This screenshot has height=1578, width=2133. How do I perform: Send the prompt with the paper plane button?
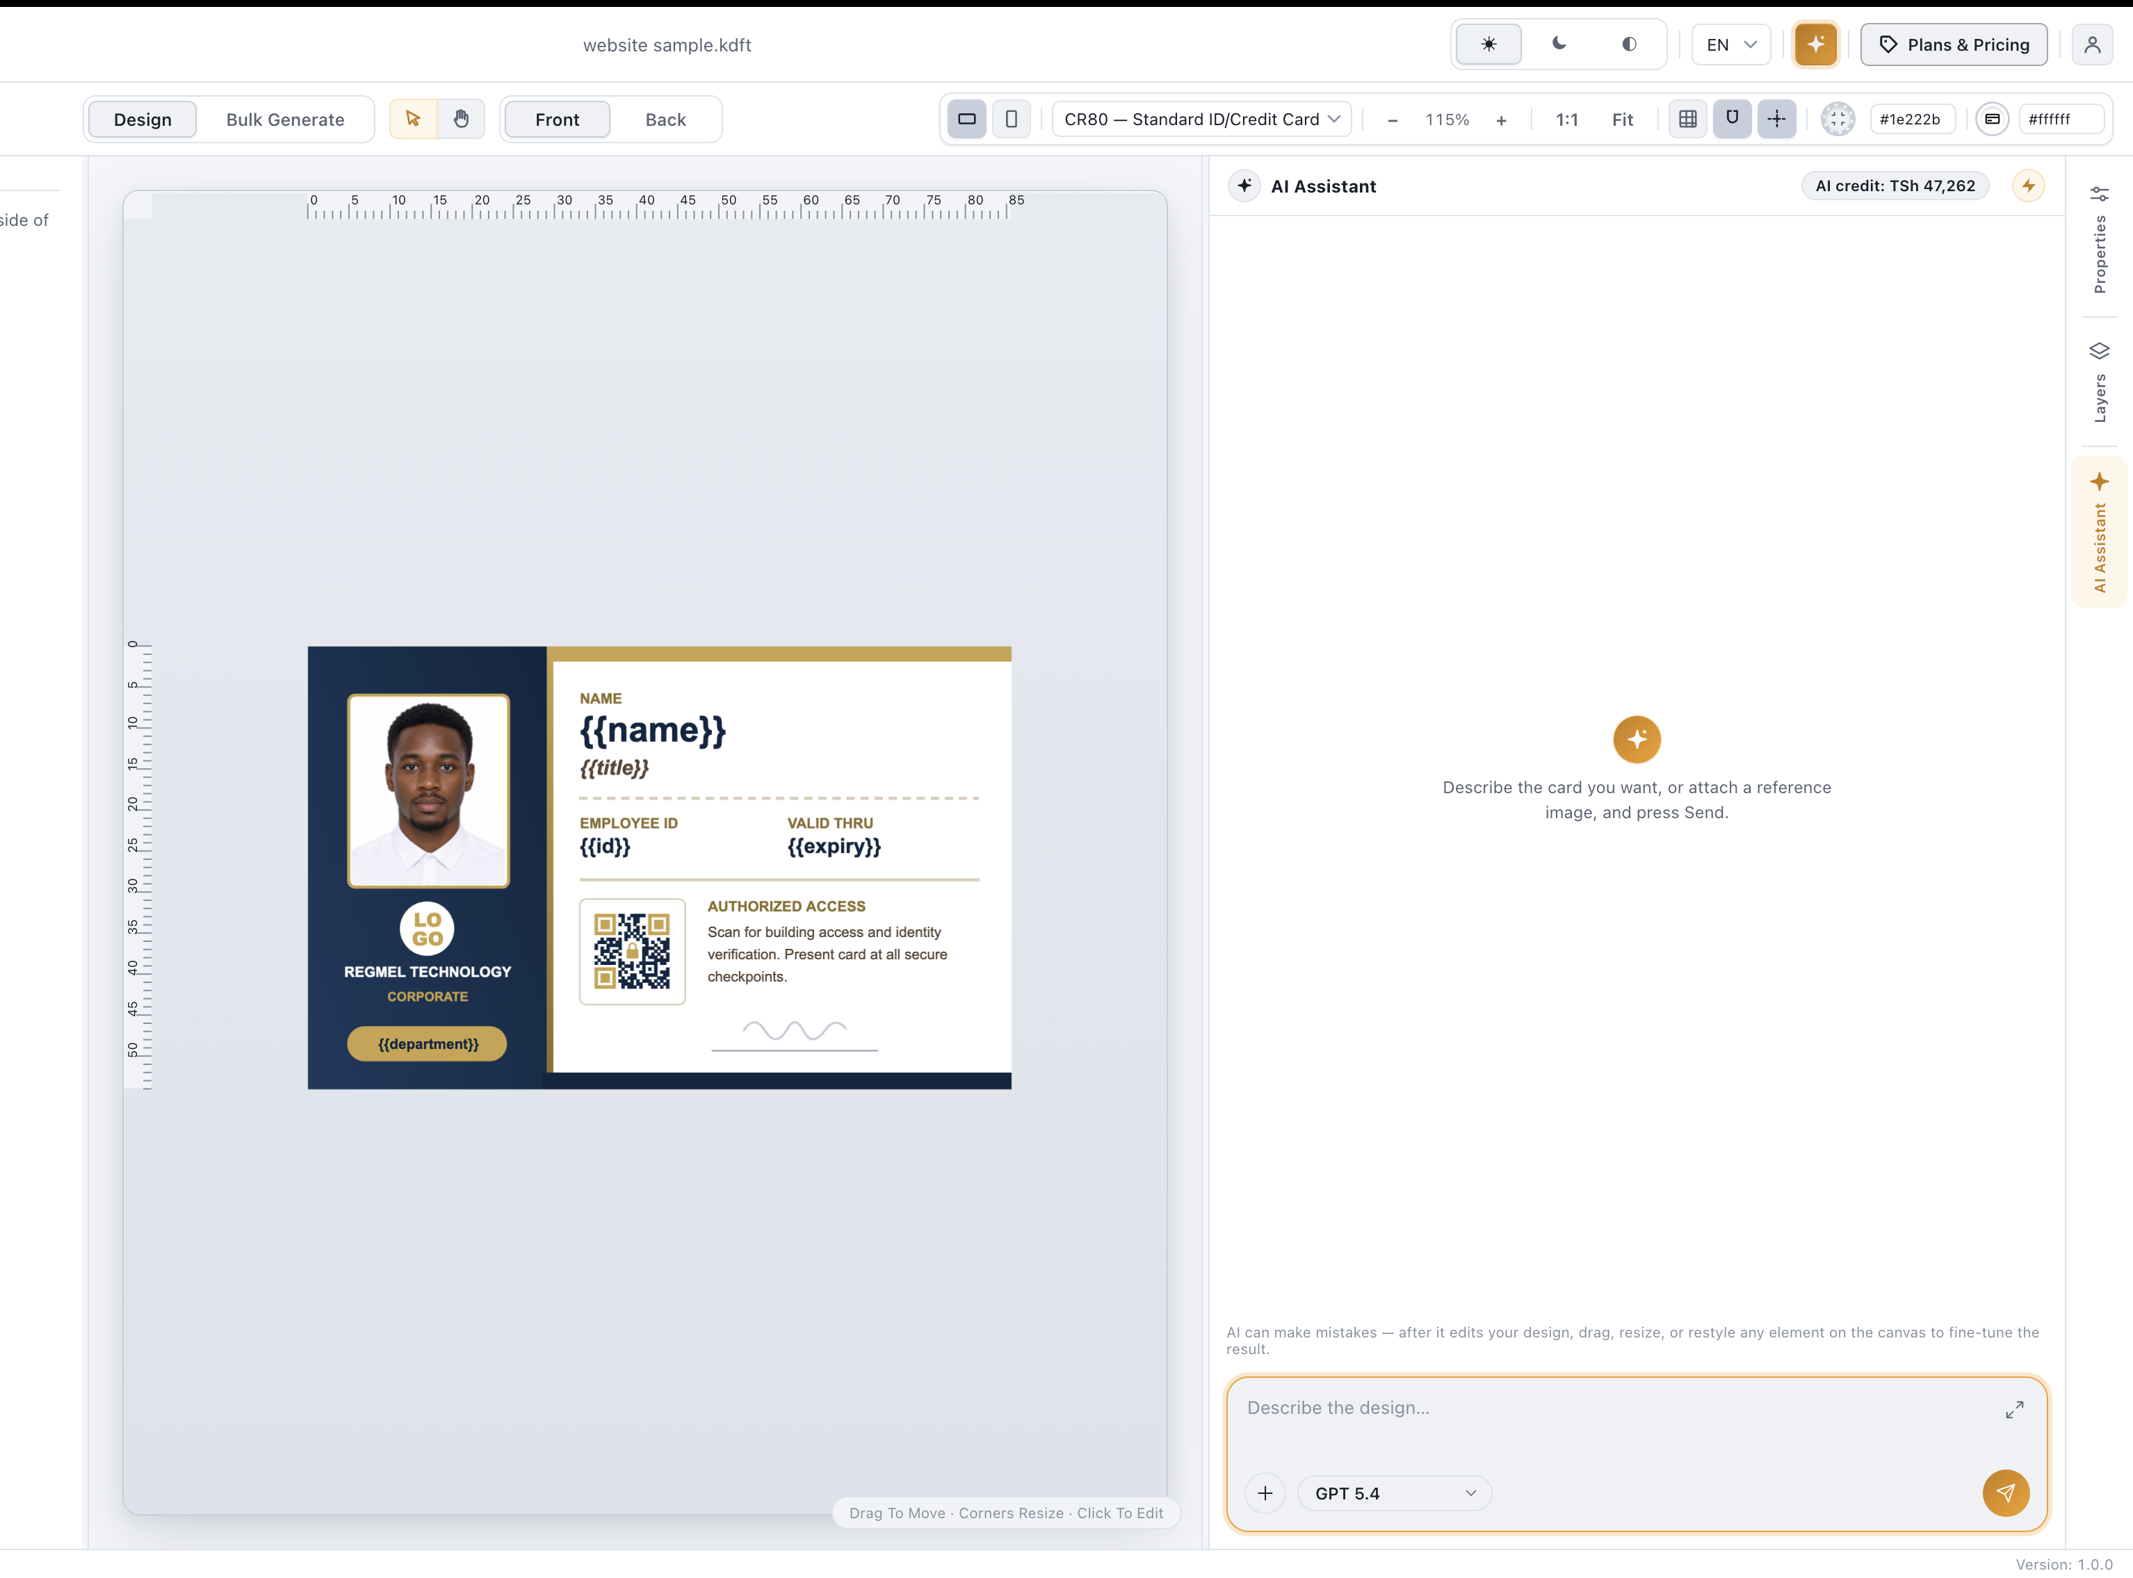click(x=2005, y=1492)
